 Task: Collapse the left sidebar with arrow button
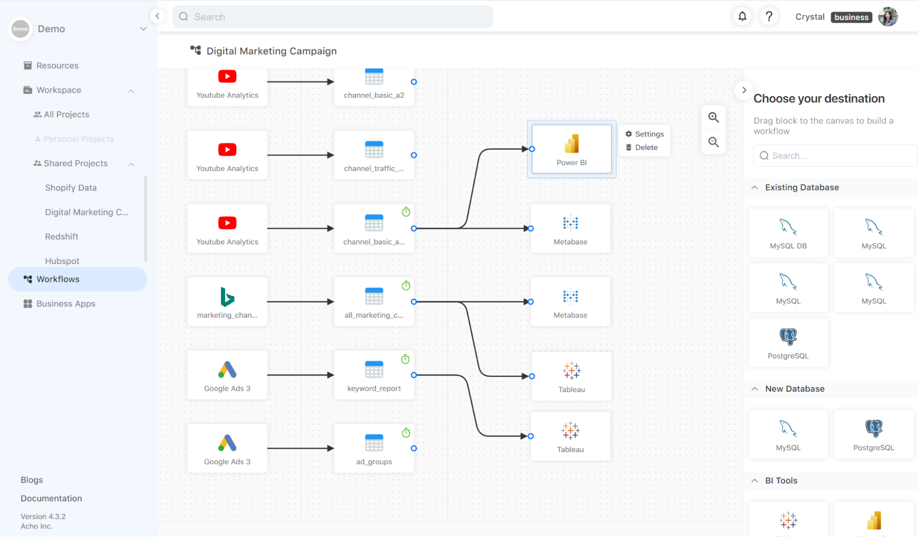pyautogui.click(x=158, y=16)
